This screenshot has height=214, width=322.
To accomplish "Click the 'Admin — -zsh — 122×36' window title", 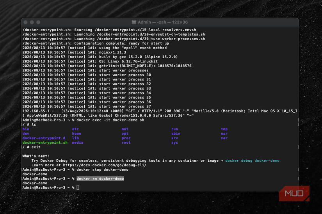I will (163, 22).
